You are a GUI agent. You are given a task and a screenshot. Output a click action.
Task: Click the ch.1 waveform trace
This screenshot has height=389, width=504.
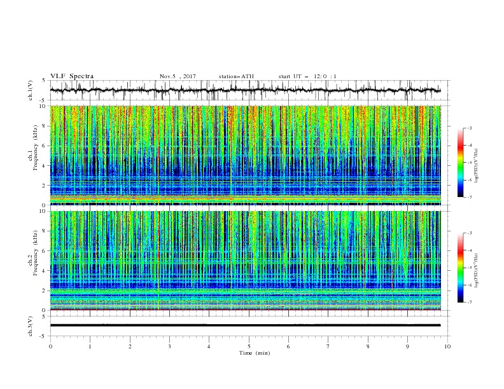point(245,90)
